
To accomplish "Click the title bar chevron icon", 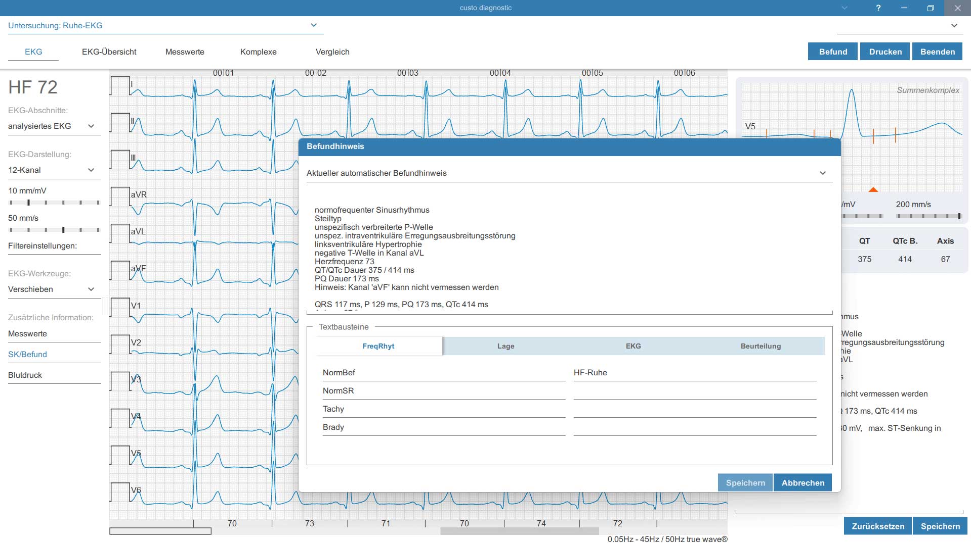I will coord(844,8).
